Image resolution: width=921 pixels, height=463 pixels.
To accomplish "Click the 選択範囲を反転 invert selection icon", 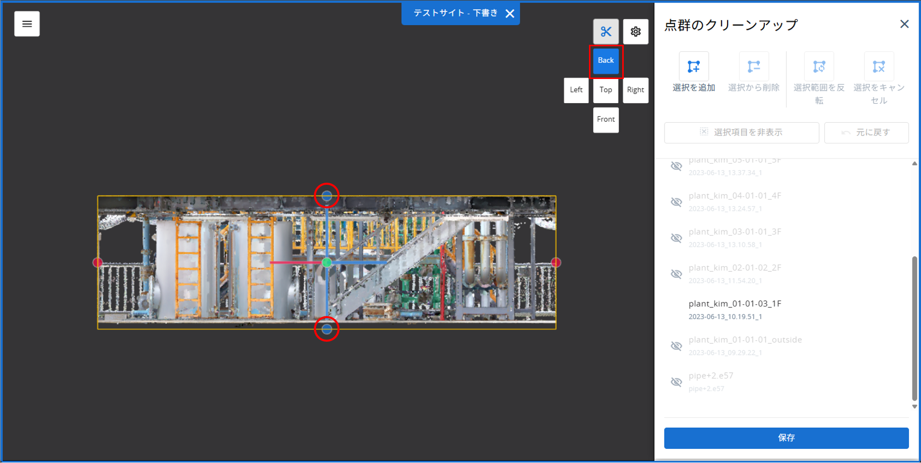I will click(x=819, y=66).
